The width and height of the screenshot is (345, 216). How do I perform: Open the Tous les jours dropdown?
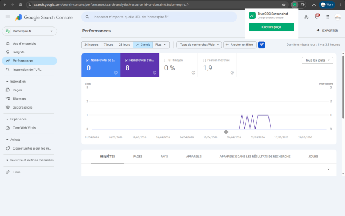click(318, 60)
